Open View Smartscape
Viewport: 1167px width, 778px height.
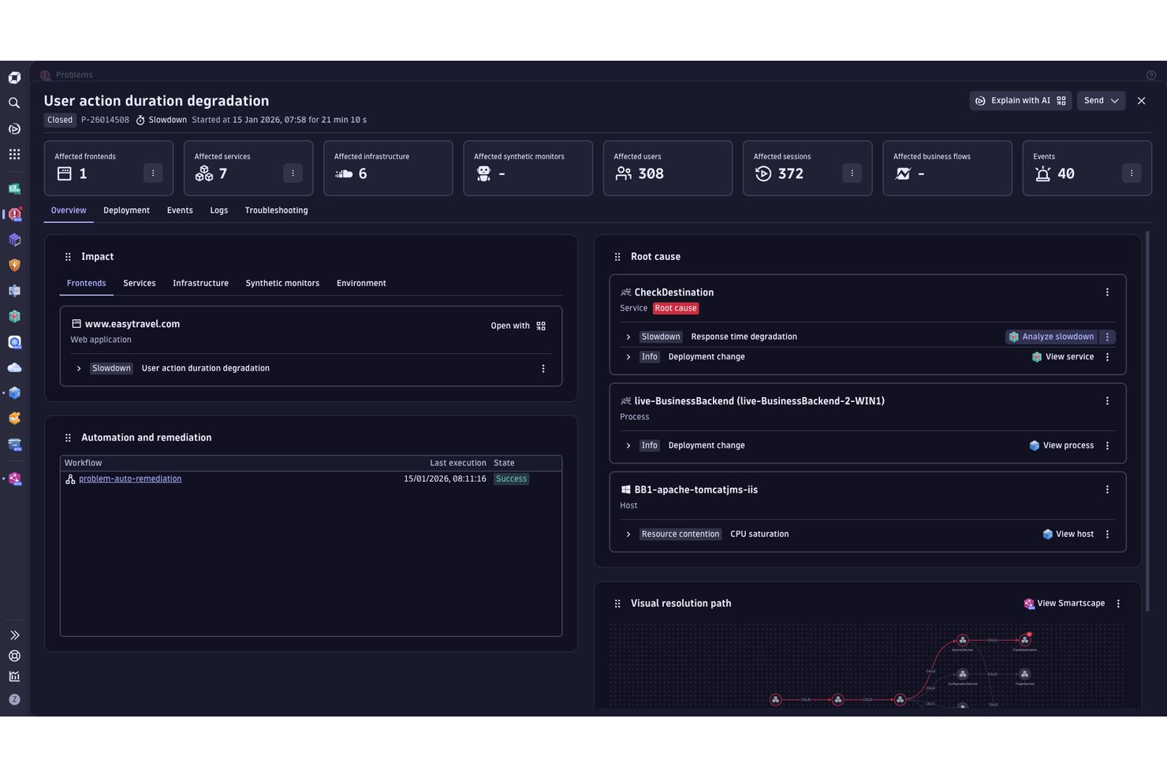point(1064,603)
